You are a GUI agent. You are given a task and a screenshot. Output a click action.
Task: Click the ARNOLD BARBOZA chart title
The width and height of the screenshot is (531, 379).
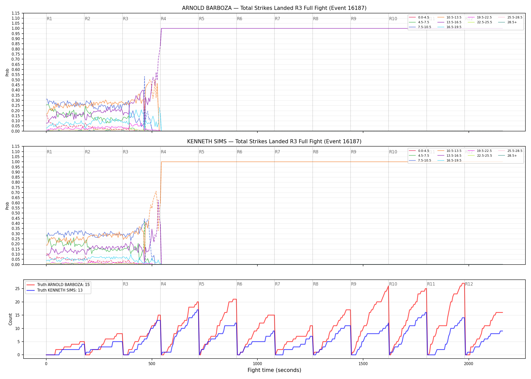[x=274, y=8]
